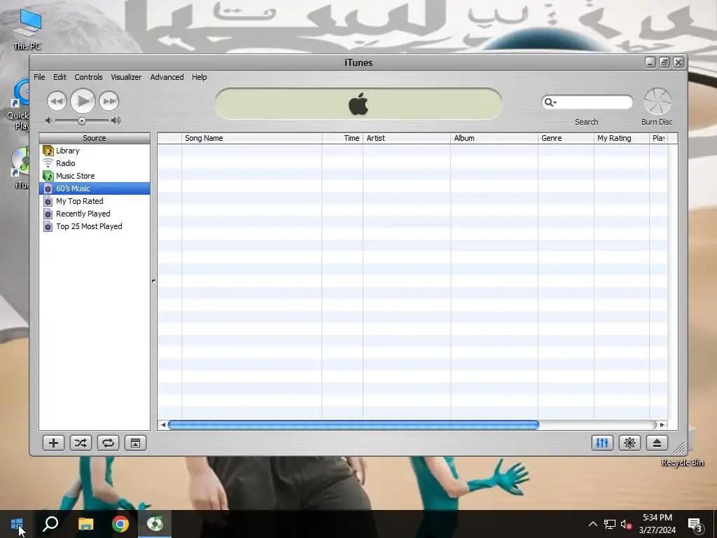Click the Eject disc button
Viewport: 717px width, 538px height.
point(657,443)
